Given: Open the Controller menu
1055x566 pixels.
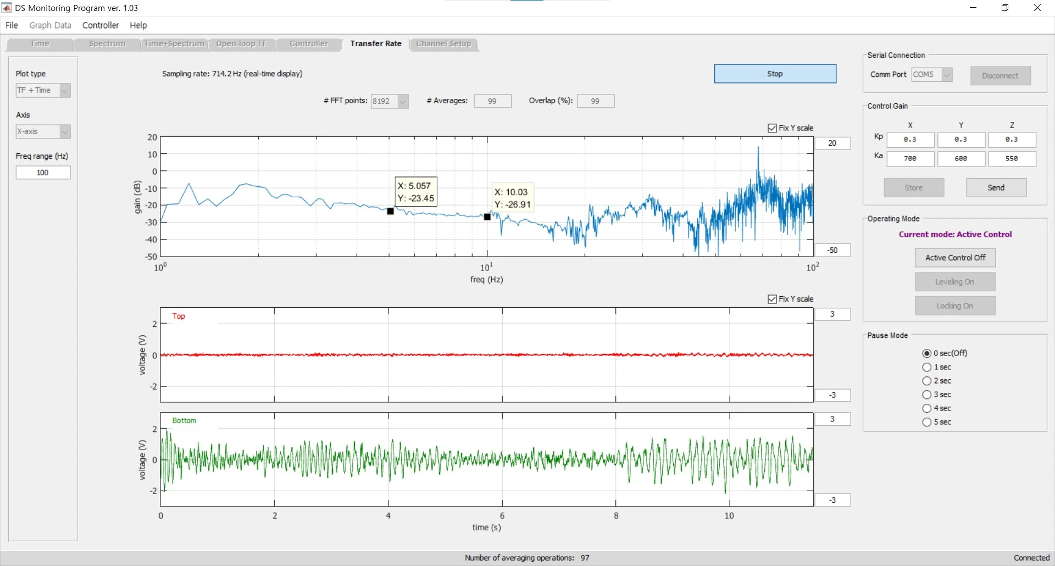Looking at the screenshot, I should (x=101, y=25).
